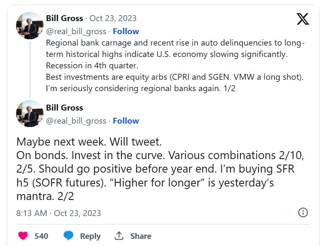Click the @real_bill_gross handle in the first tweet

coord(76,31)
